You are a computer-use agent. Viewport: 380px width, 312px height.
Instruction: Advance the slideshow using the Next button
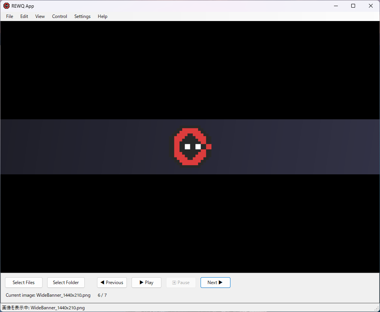[215, 283]
